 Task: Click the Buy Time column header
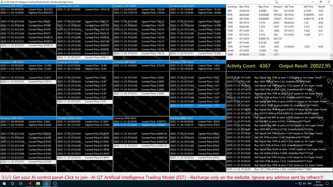[244, 6]
